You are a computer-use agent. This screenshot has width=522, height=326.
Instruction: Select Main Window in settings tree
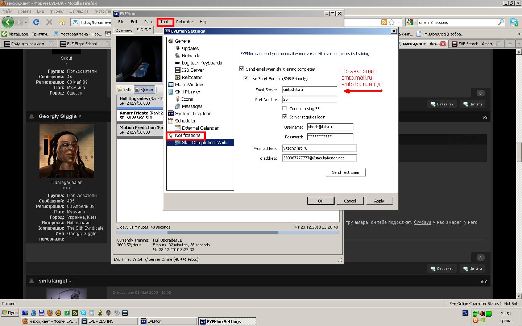pyautogui.click(x=189, y=85)
